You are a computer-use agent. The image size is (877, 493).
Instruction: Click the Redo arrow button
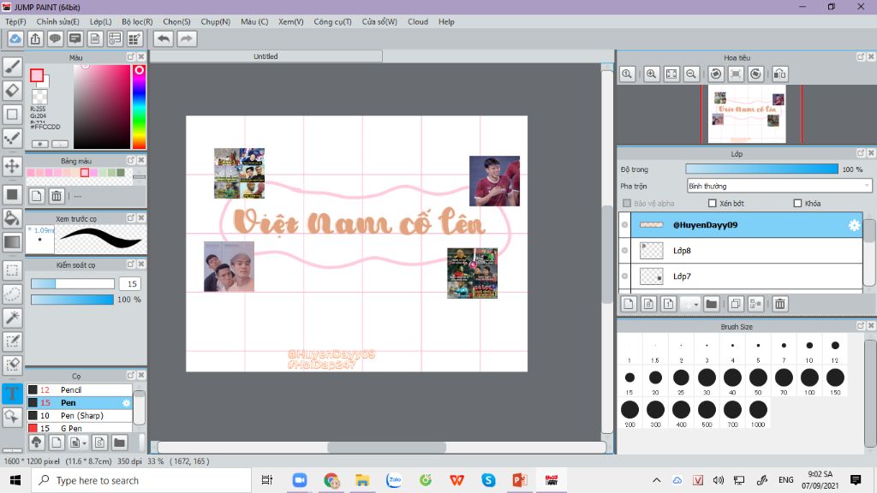187,39
